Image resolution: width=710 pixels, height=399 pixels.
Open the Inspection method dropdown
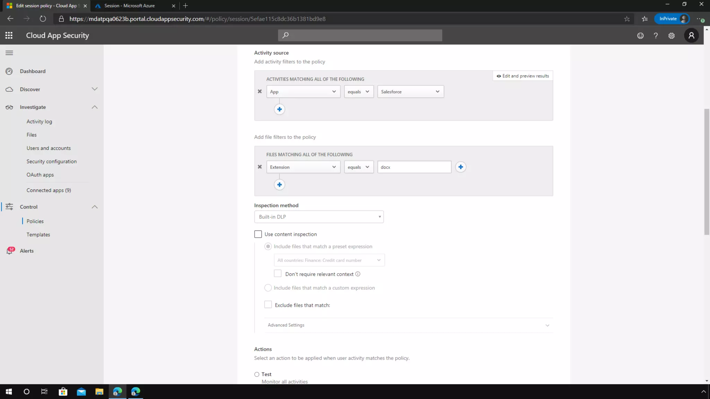coord(319,217)
